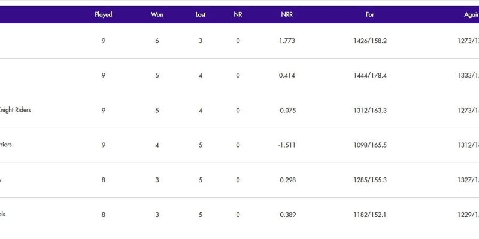This screenshot has height=239, width=479.
Task: Open the Knight Riders team row link
Action: [x=16, y=111]
